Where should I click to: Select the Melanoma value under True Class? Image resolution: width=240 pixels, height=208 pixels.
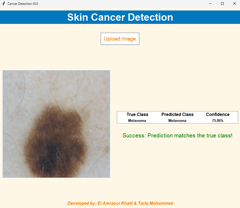click(137, 121)
